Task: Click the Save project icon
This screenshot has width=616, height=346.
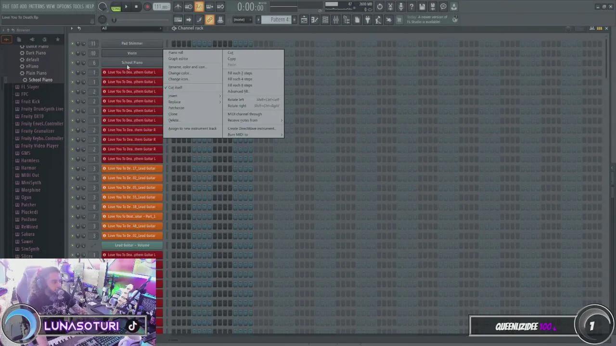Action: point(422,7)
